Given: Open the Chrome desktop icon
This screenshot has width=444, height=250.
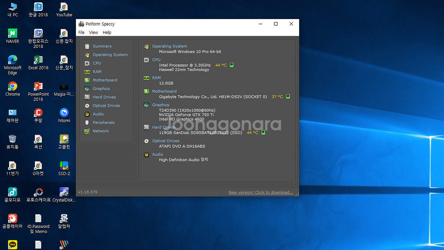Looking at the screenshot, I should (13, 89).
